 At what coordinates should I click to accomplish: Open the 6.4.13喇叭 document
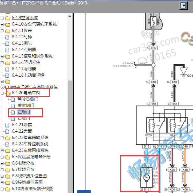(x=22, y=43)
